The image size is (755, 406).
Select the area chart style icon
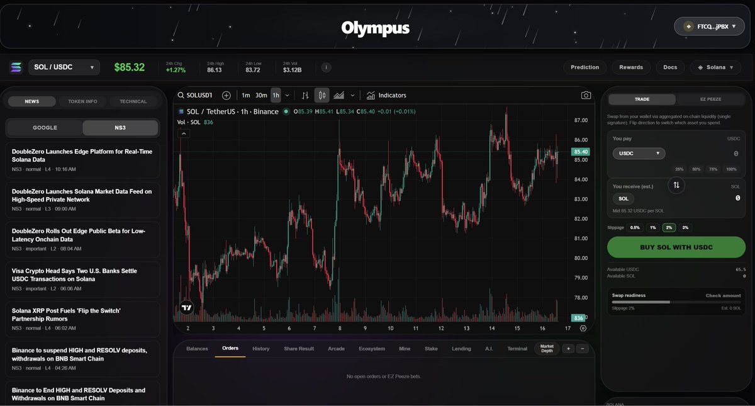pos(339,95)
